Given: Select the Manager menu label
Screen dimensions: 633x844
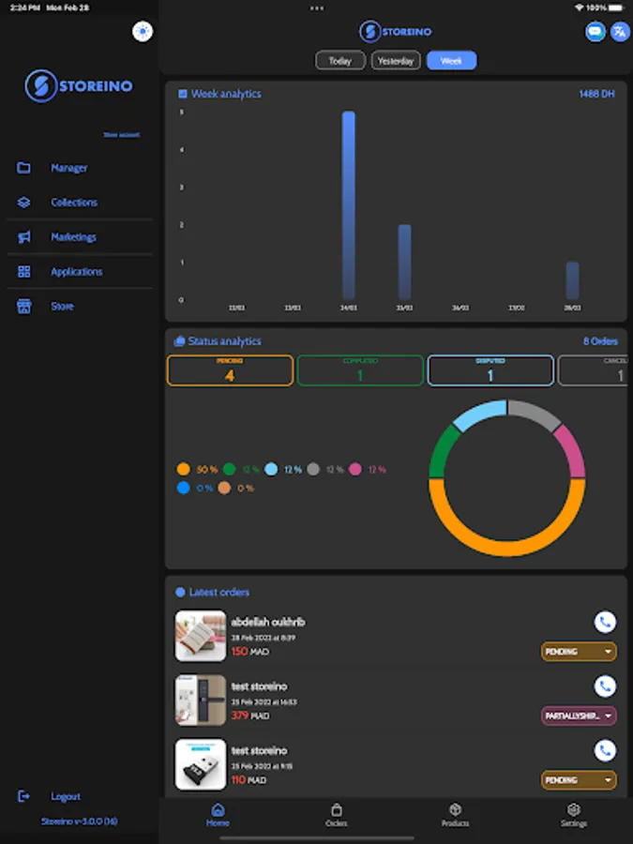Looking at the screenshot, I should pos(68,168).
